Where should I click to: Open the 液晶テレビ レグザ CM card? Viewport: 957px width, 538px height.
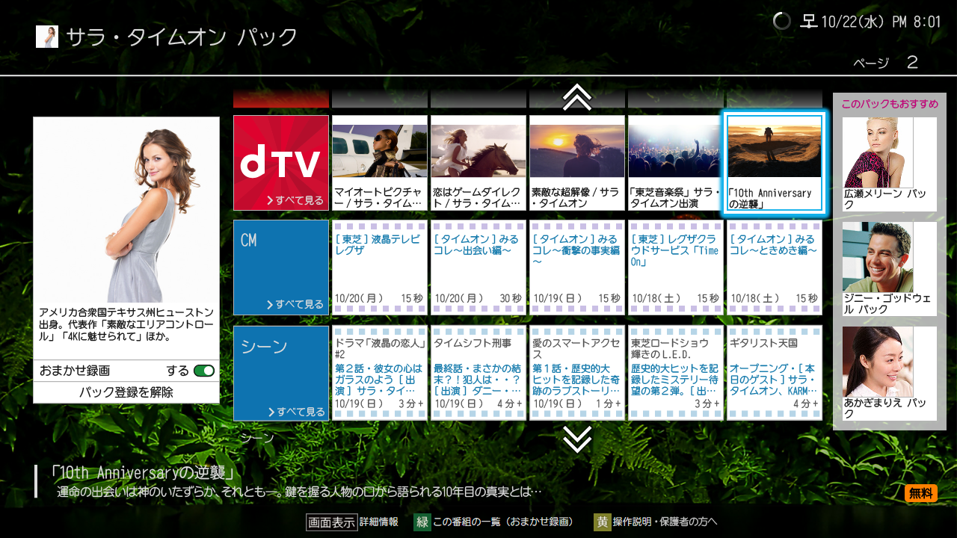(380, 268)
